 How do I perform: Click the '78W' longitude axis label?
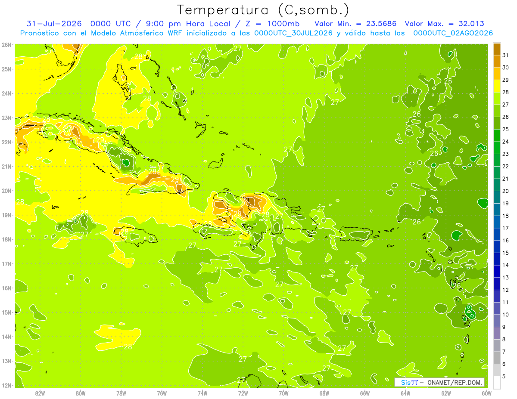click(x=121, y=393)
